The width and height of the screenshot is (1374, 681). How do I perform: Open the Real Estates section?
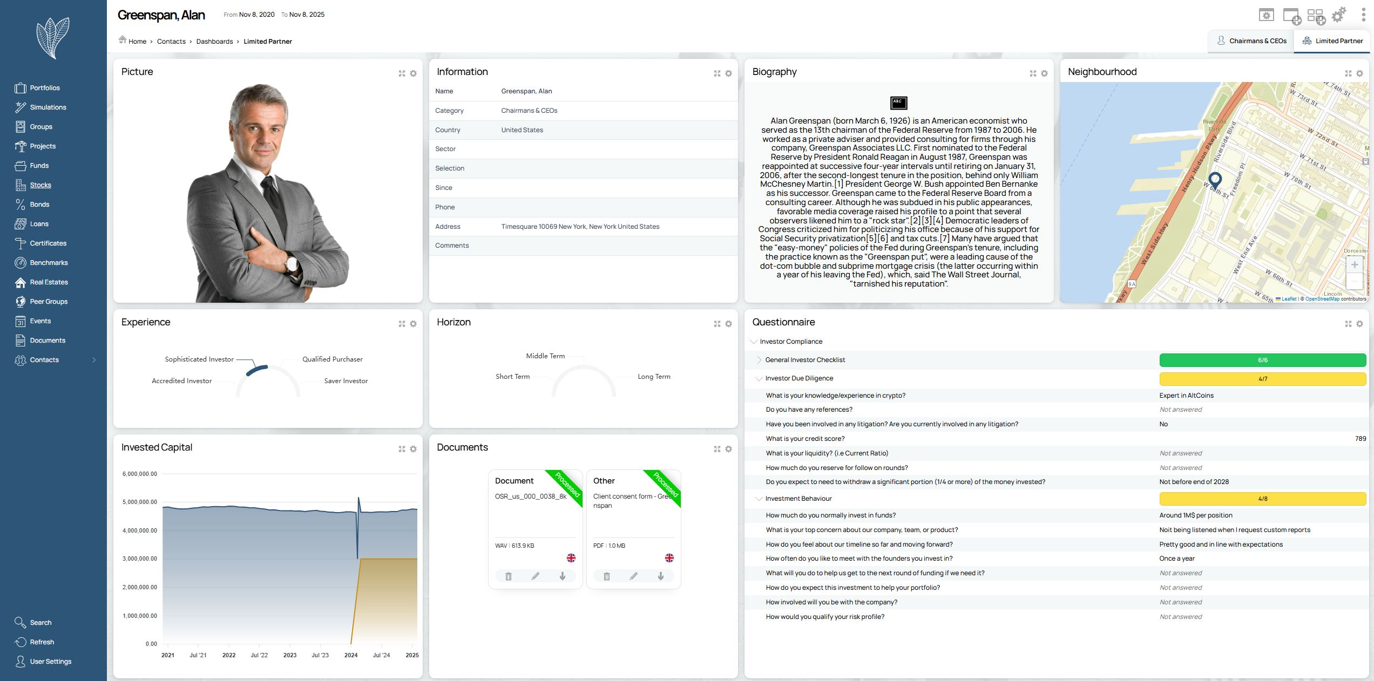pos(49,282)
